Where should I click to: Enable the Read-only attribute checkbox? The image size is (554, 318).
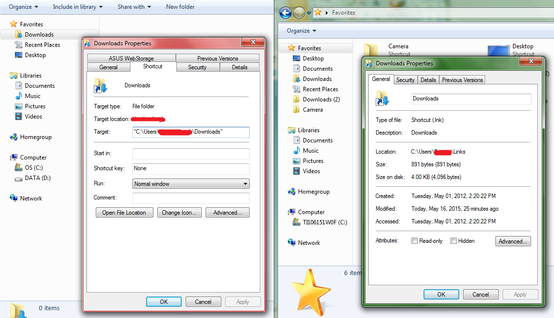[x=414, y=241]
